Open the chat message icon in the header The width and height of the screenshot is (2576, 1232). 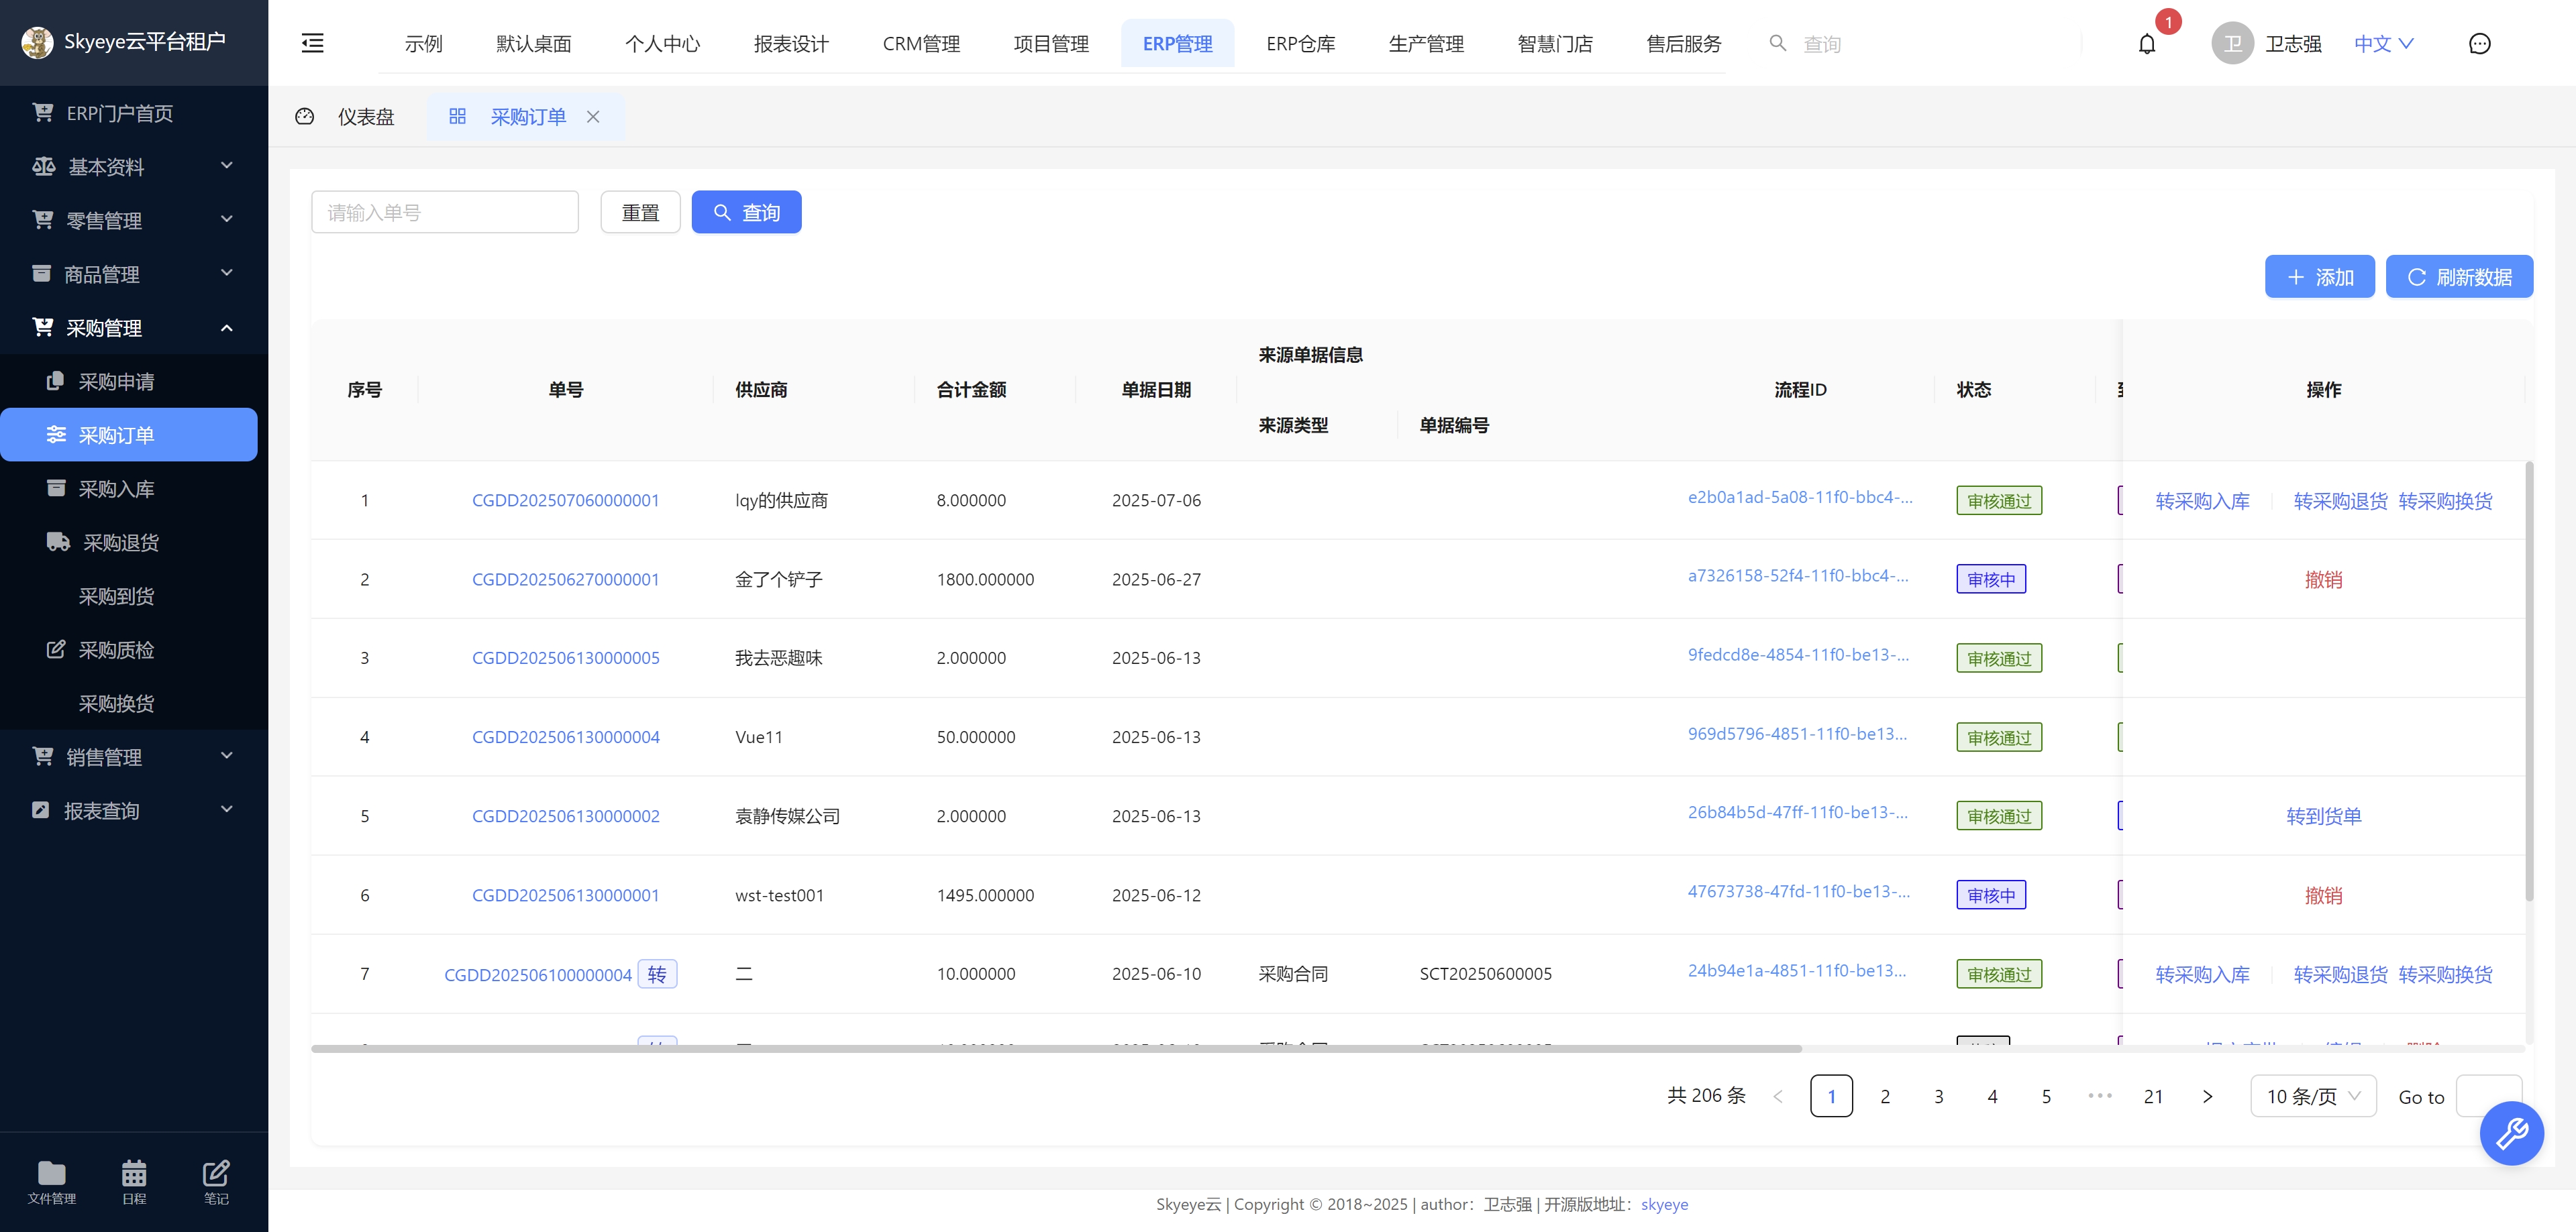click(2479, 44)
